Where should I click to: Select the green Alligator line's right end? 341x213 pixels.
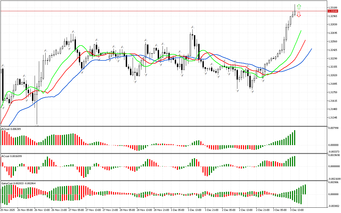tap(301, 31)
